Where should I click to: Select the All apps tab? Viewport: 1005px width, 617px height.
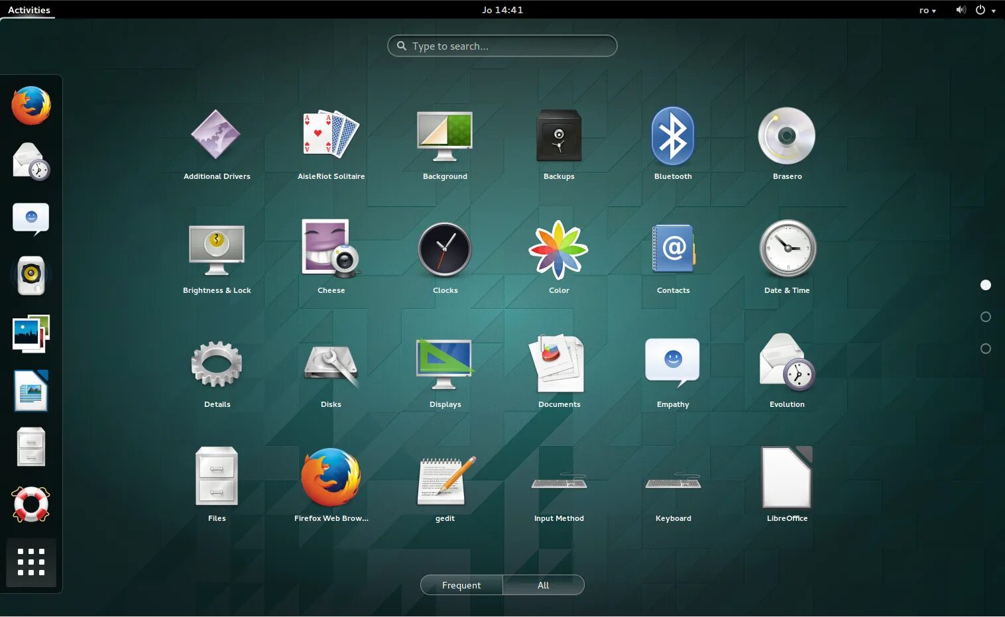click(543, 585)
